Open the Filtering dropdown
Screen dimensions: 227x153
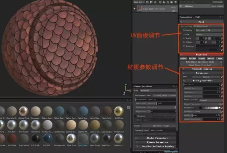(209, 30)
